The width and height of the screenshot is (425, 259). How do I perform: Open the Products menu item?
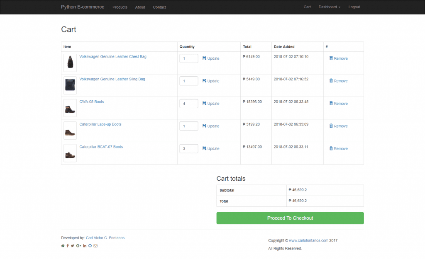tap(120, 7)
